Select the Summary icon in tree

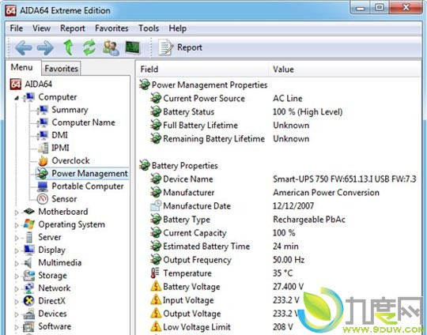pos(43,110)
